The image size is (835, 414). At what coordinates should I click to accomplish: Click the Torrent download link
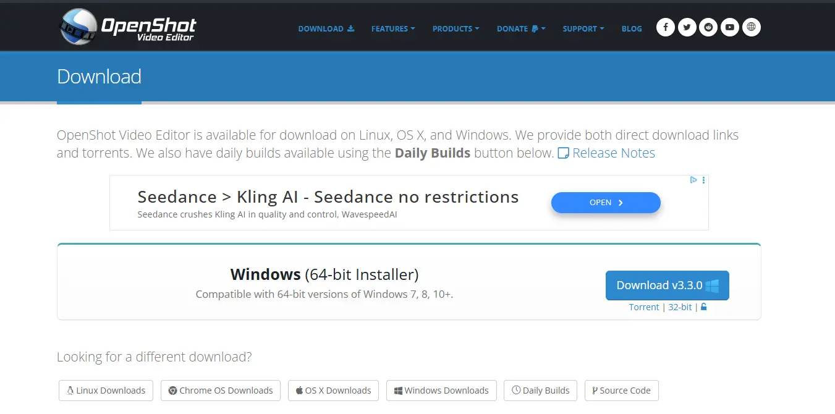[644, 306]
